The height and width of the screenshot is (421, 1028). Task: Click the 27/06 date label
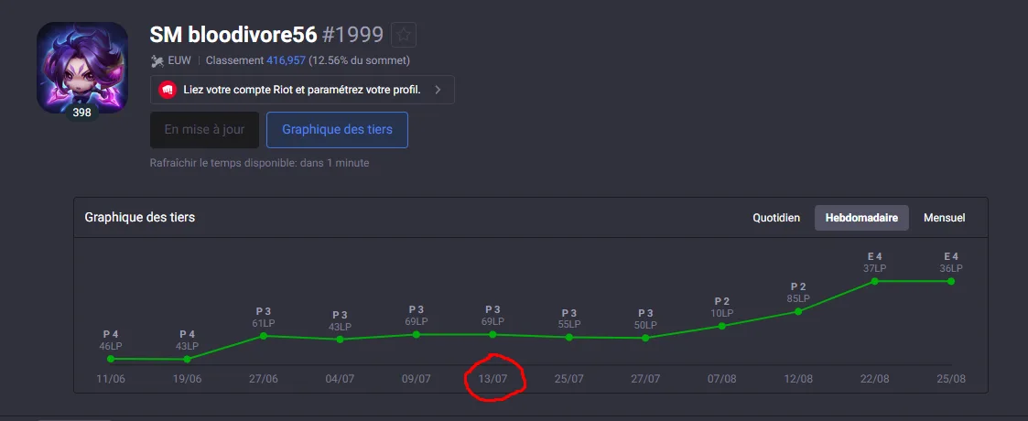(264, 380)
